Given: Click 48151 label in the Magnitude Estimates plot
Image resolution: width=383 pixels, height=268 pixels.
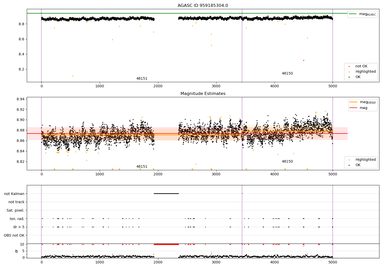Looking at the screenshot, I should click(142, 167).
